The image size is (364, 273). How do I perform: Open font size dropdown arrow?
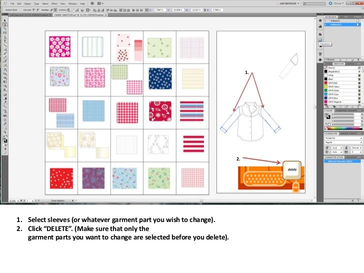pyautogui.click(x=341, y=148)
